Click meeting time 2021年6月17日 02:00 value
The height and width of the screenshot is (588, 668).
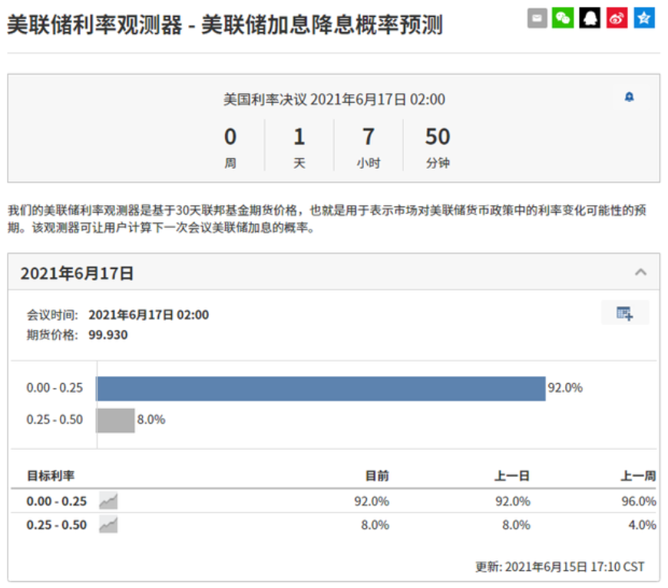pos(149,315)
